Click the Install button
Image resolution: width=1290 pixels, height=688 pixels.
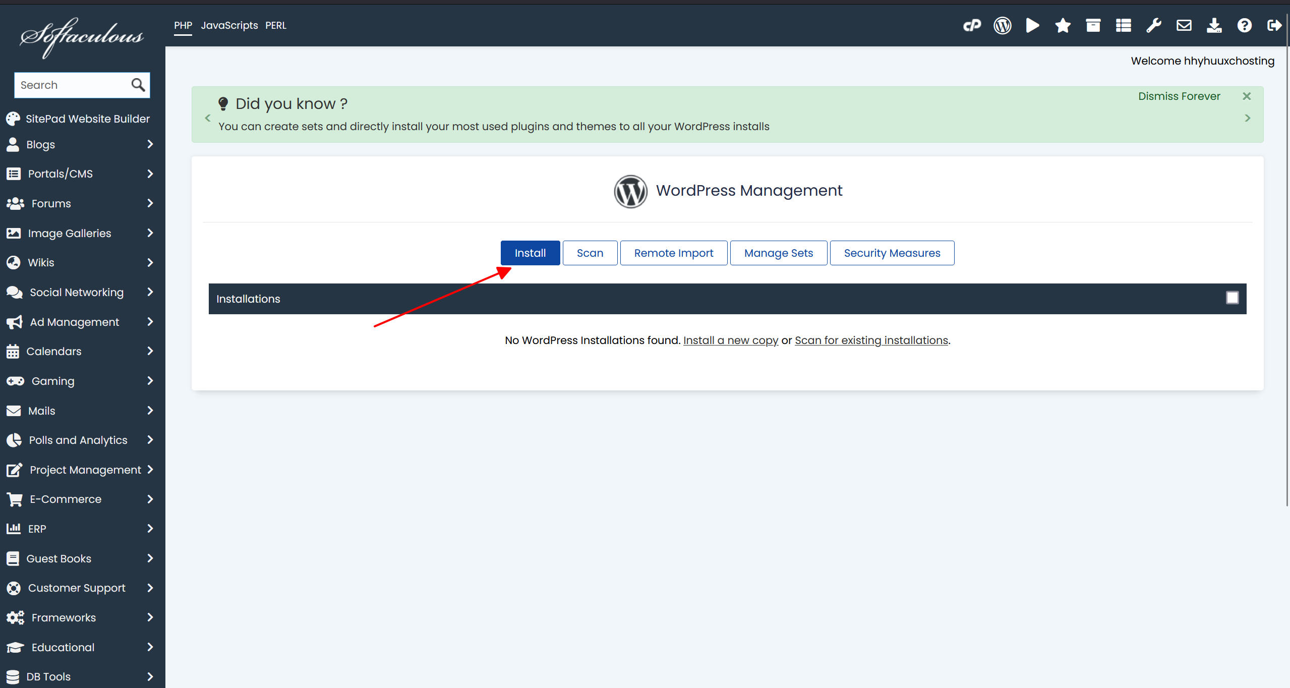(x=530, y=253)
